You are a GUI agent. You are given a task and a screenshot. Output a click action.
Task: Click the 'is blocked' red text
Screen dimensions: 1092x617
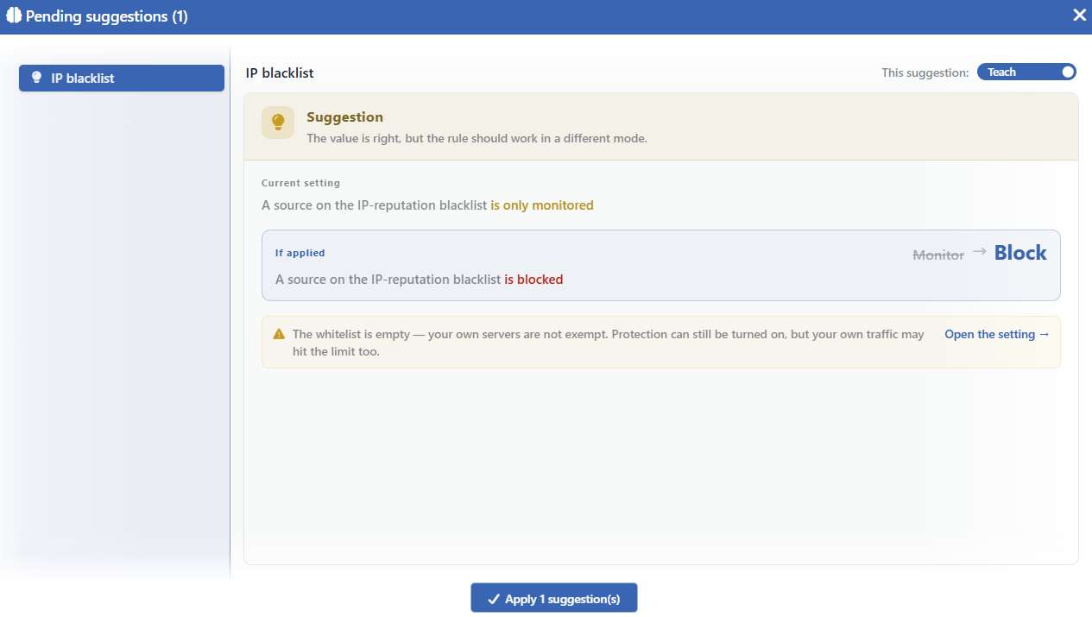(x=533, y=280)
